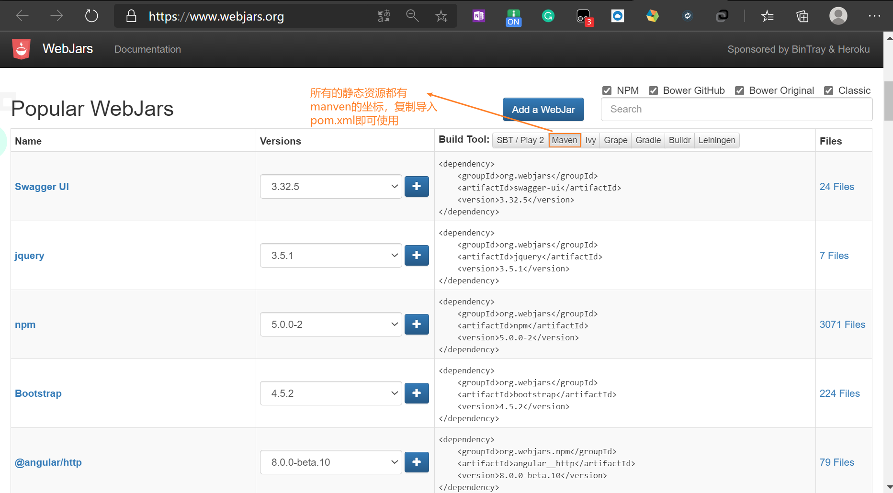Screen dimensions: 893x493
Task: Open the Bootstrap version dropdown
Action: [x=331, y=393]
